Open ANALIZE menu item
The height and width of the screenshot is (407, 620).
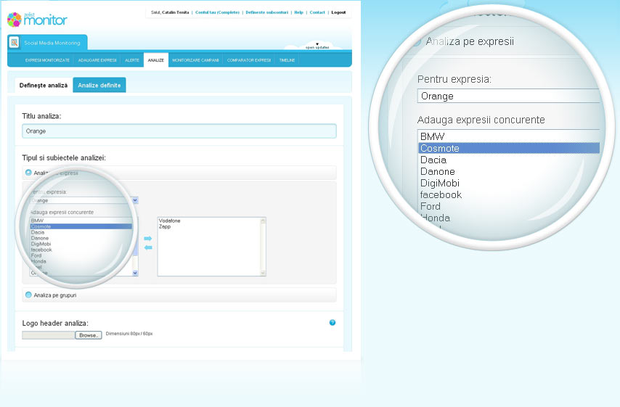tap(156, 60)
